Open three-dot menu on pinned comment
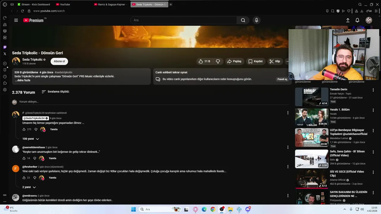The height and width of the screenshot is (214, 381). (288, 113)
